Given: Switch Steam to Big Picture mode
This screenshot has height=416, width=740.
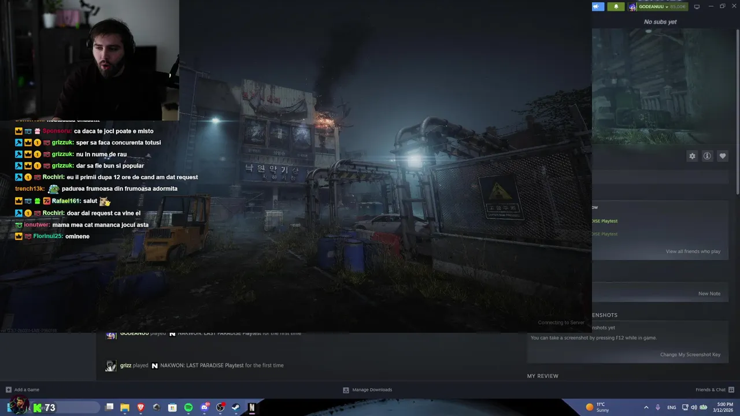Looking at the screenshot, I should click(x=697, y=6).
